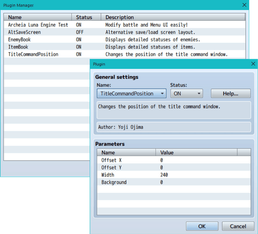This screenshot has height=234, width=258.
Task: Confirm with the OK button
Action: pos(202,226)
